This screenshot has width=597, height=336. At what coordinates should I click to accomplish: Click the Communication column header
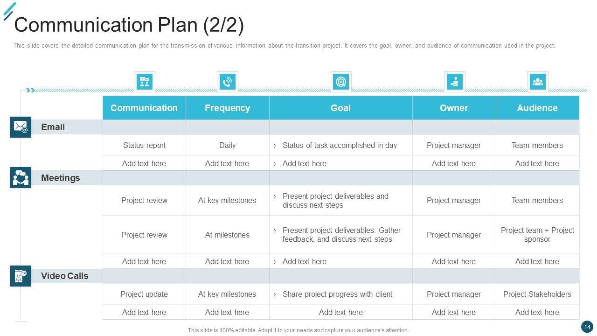coord(144,108)
